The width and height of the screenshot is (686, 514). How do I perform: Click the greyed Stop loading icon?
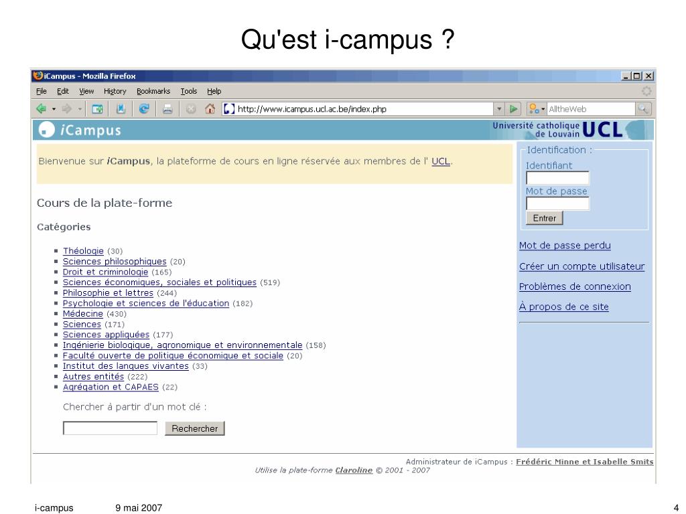tap(191, 109)
